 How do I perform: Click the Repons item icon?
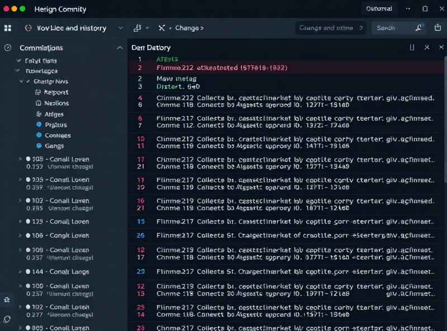click(x=38, y=92)
